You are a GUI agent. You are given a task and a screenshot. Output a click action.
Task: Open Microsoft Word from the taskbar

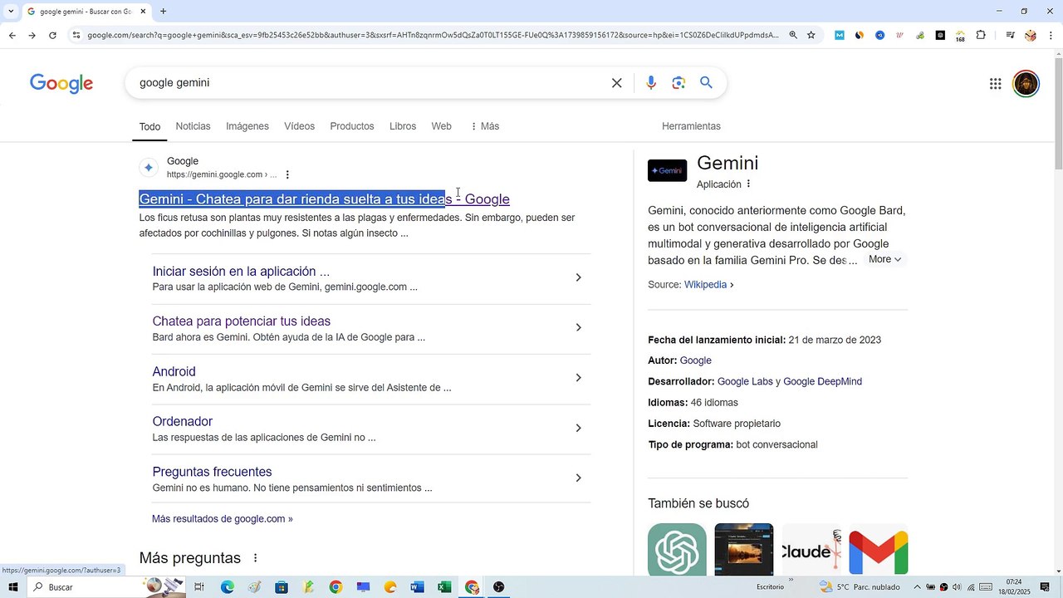click(x=417, y=587)
